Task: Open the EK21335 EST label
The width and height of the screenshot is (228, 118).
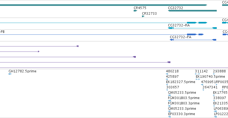Action: tap(220, 103)
